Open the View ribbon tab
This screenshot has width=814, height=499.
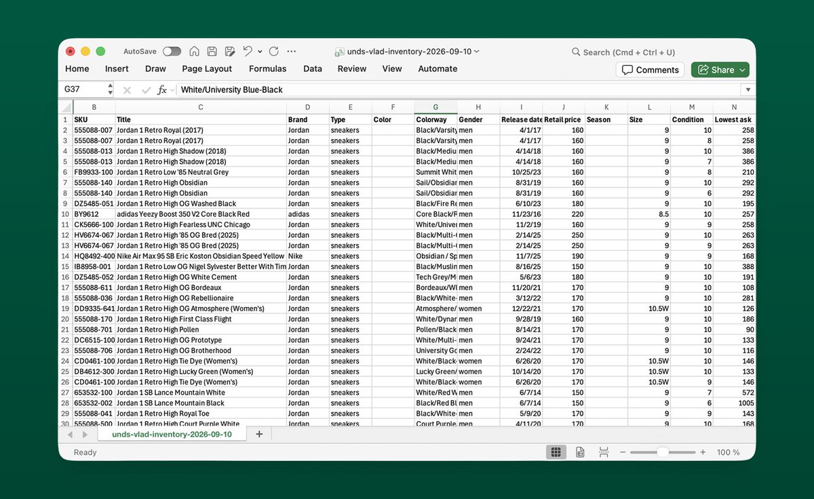[392, 68]
